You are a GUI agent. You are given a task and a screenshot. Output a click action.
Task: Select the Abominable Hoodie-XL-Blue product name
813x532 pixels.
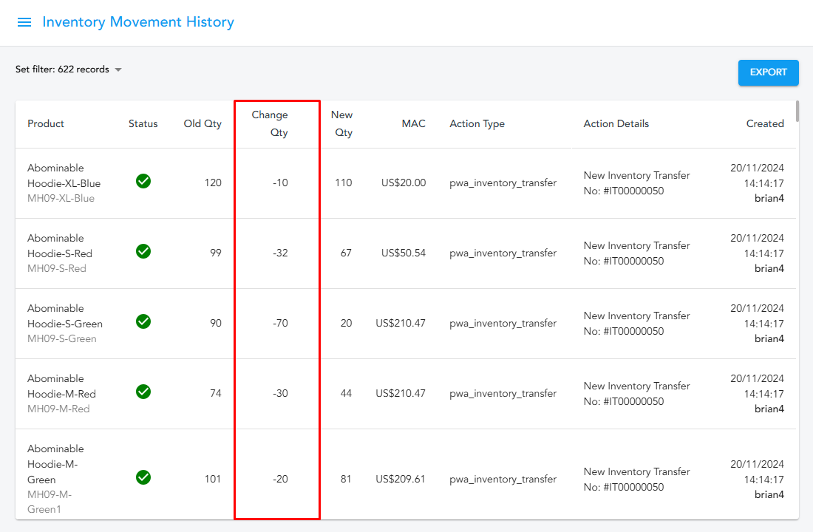pos(64,176)
